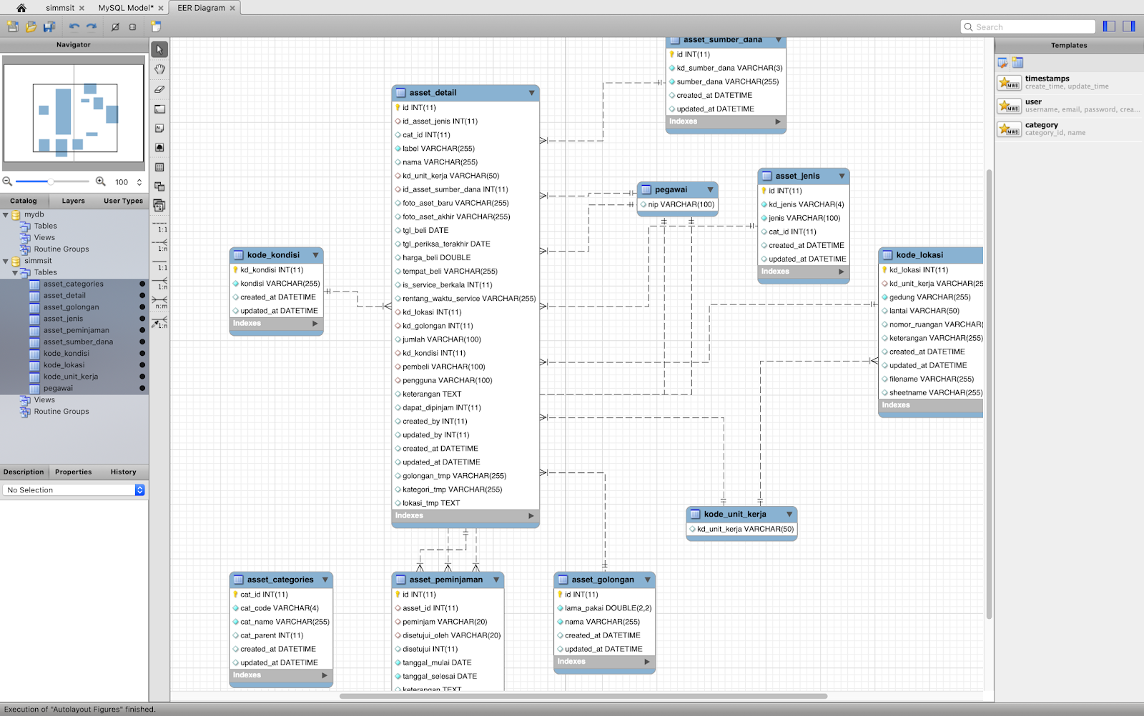Click second icon under Templates header
1144x716 pixels.
pos(1017,63)
